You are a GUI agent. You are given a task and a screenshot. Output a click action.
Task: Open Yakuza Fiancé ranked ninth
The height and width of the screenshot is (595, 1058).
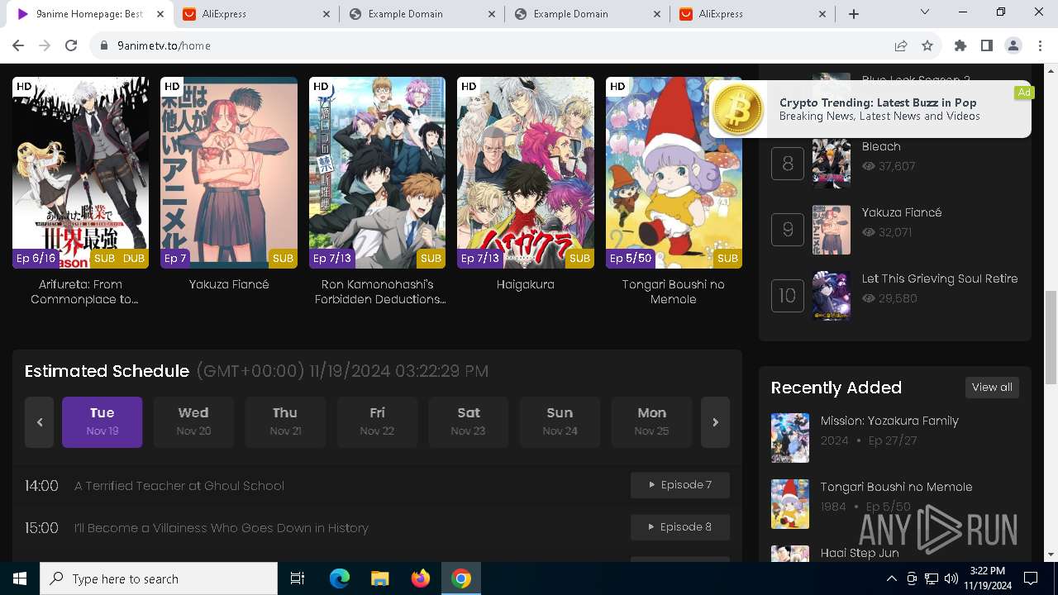point(902,212)
